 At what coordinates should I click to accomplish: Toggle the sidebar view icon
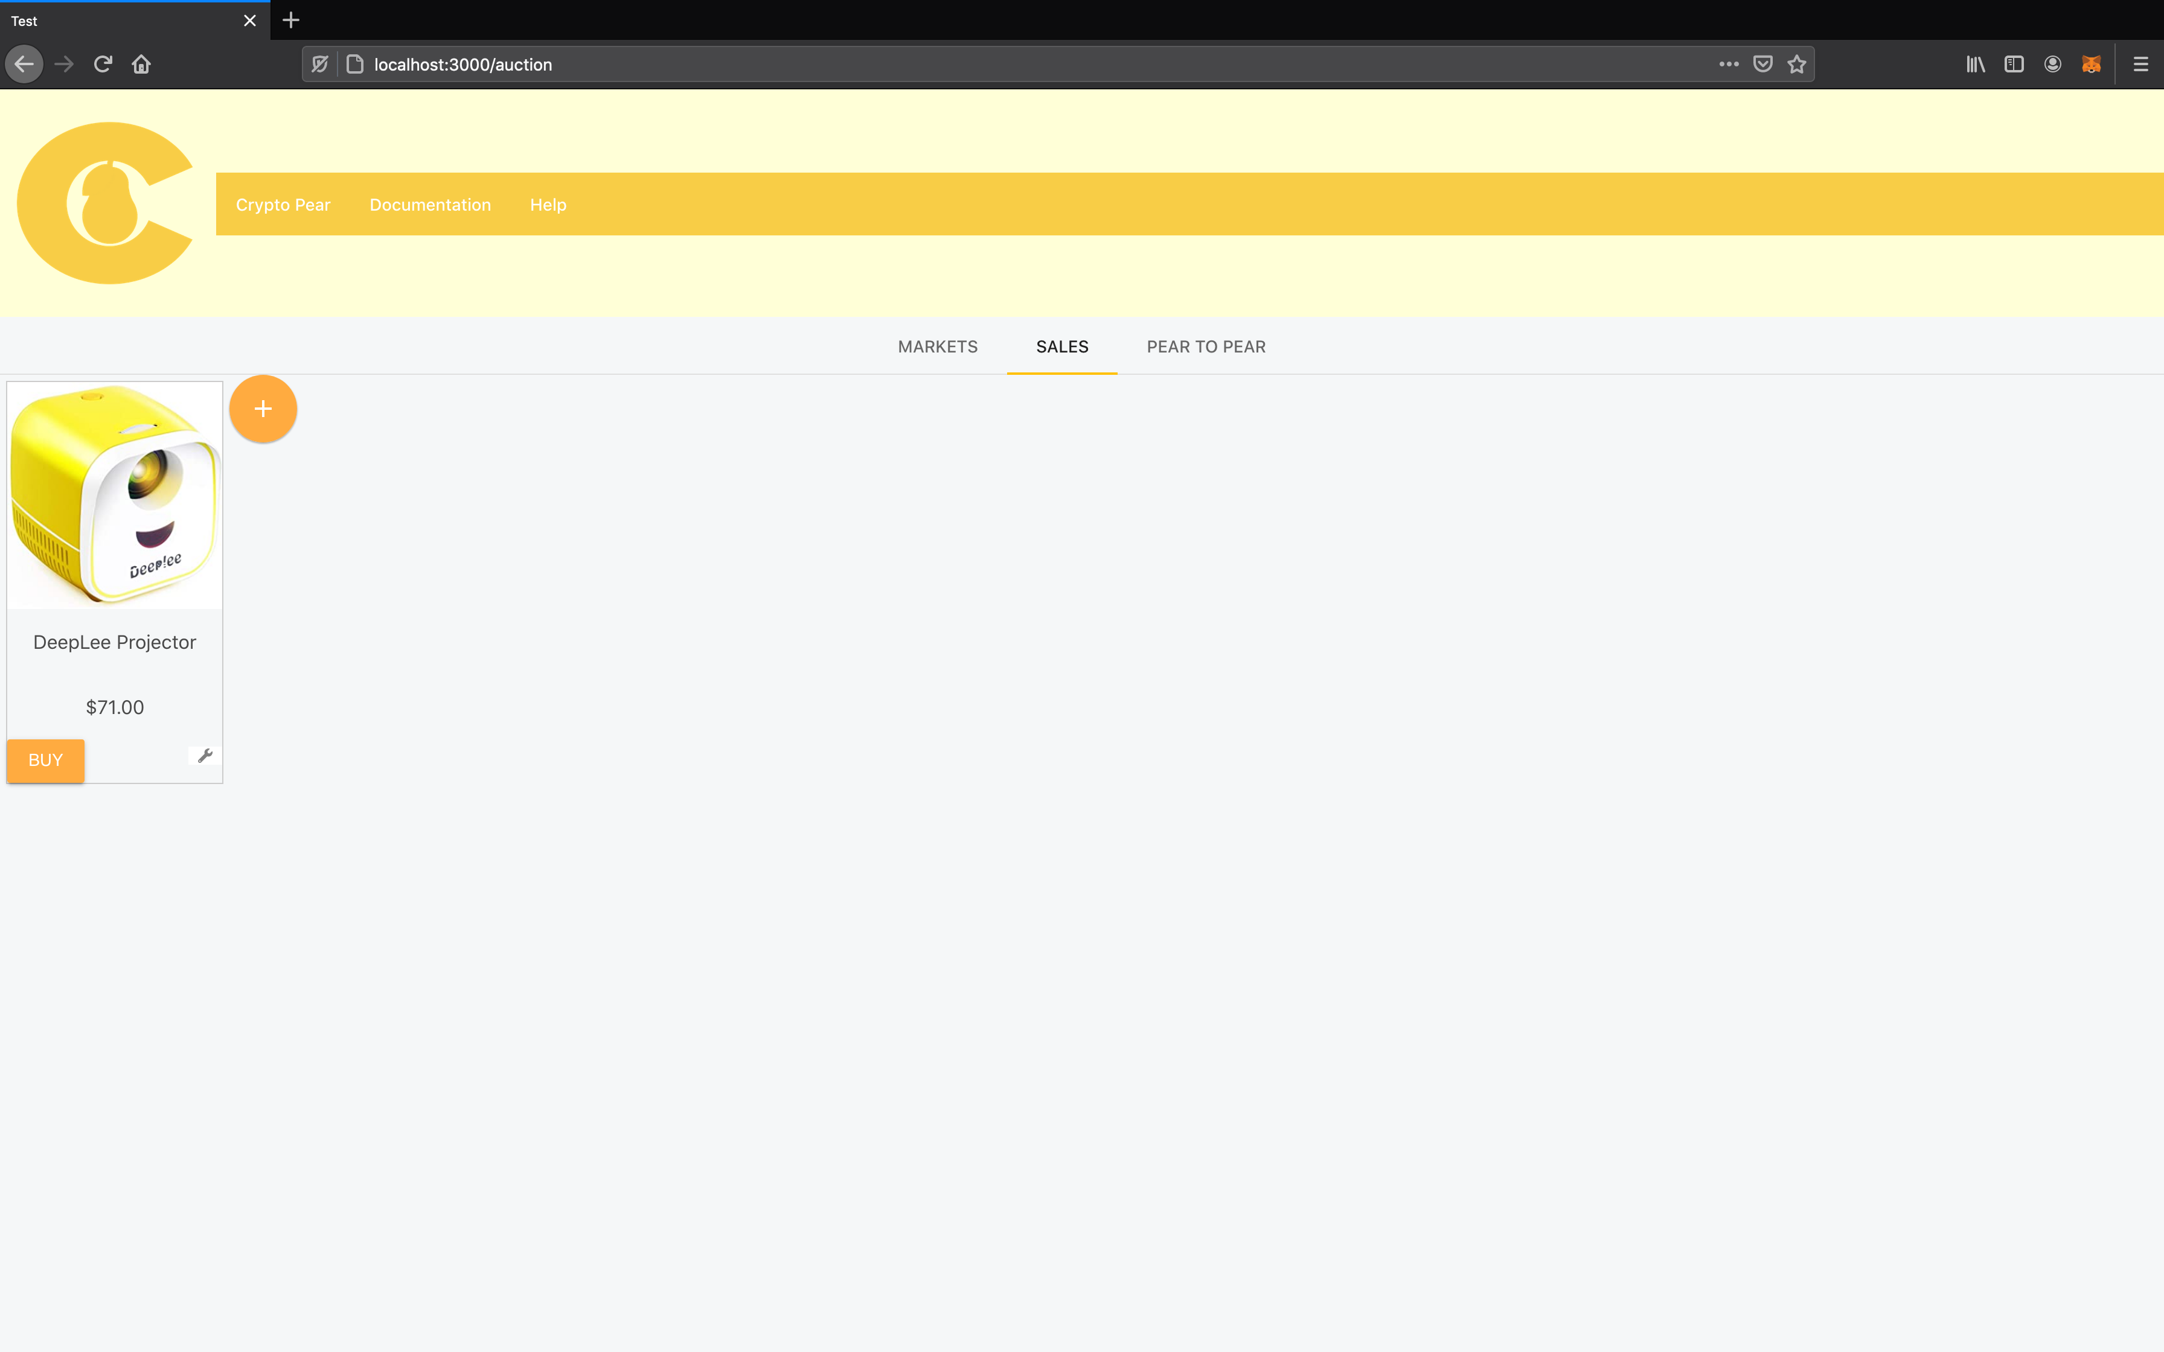[2014, 65]
